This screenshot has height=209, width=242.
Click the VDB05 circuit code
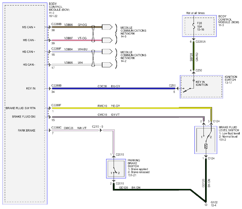click(x=68, y=63)
